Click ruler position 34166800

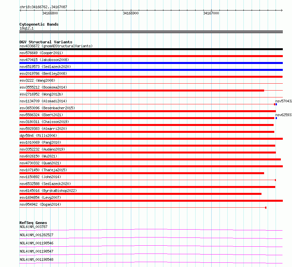tap(50, 13)
